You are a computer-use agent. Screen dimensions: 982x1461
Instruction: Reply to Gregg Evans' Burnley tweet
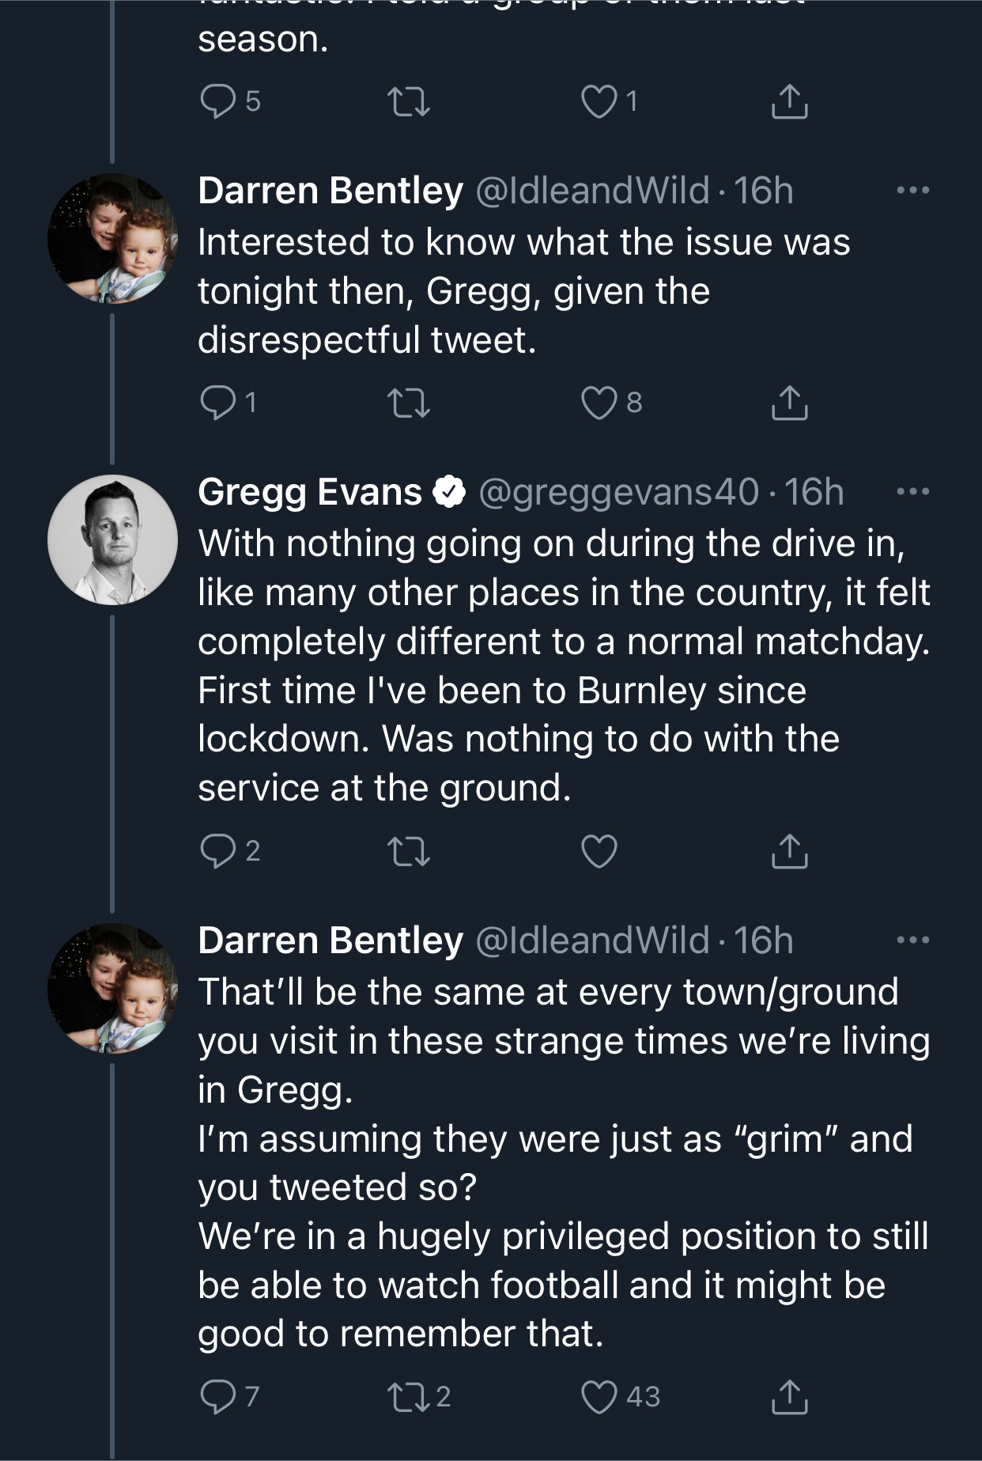tap(217, 851)
